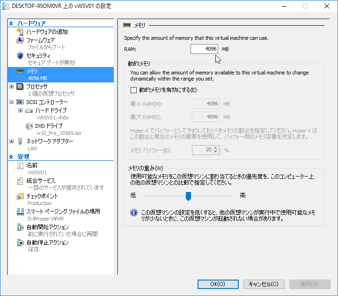The height and width of the screenshot is (296, 338).
Task: Click the 名前 (Name) document icon
Action: 20,166
